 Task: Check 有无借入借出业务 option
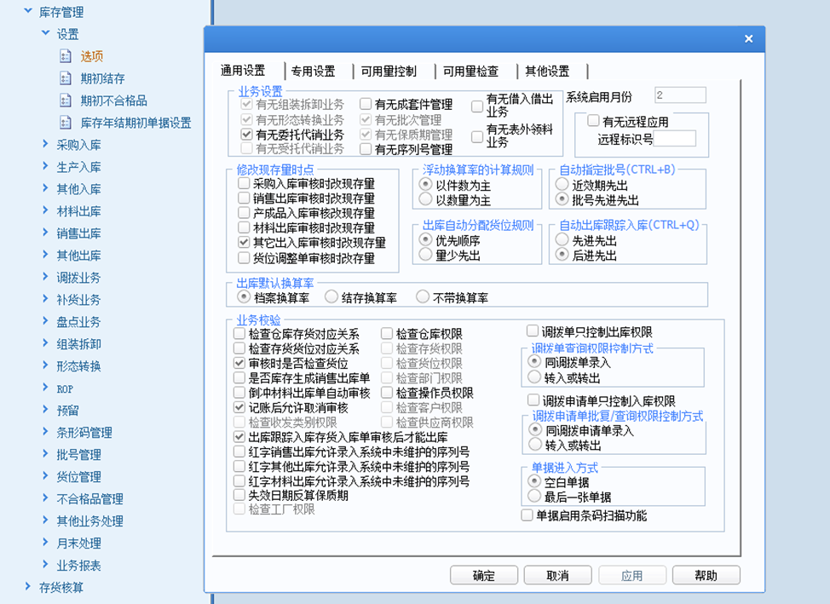click(477, 106)
